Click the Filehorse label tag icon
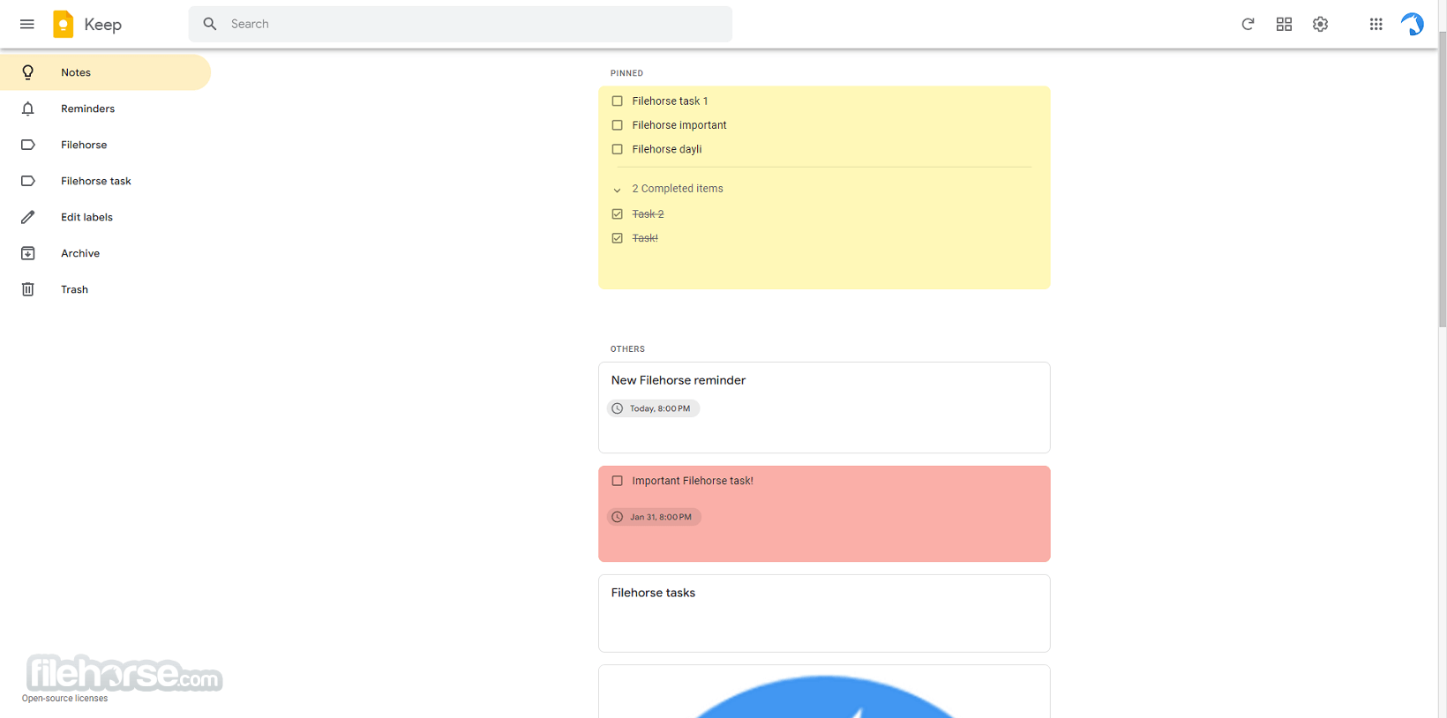The height and width of the screenshot is (718, 1447). coord(28,145)
